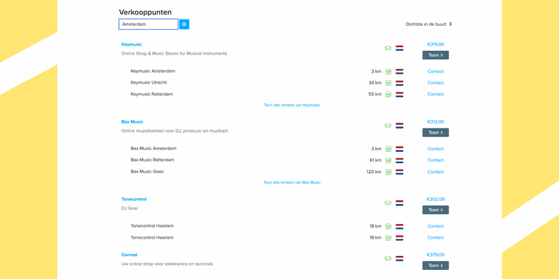Screen dimensions: 559x279
Task: Click the store icon for Bax Music Goes
Action: click(x=389, y=172)
